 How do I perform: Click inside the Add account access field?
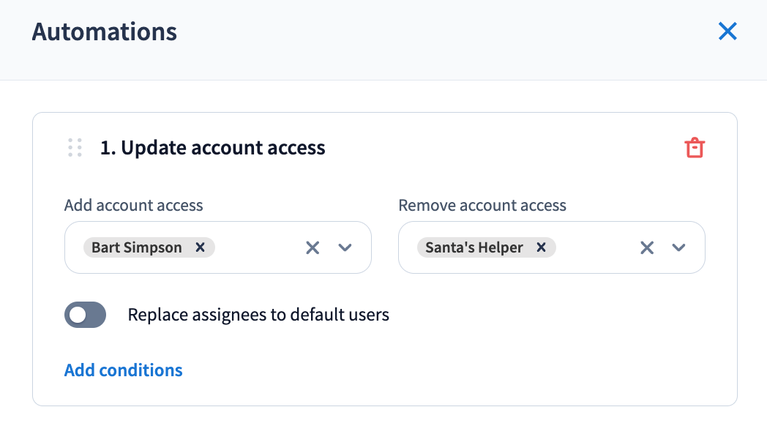pos(256,247)
